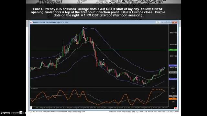This screenshot has width=207, height=116.
Task: Click the 75 level on the oscillator scale
Action: (173, 93)
